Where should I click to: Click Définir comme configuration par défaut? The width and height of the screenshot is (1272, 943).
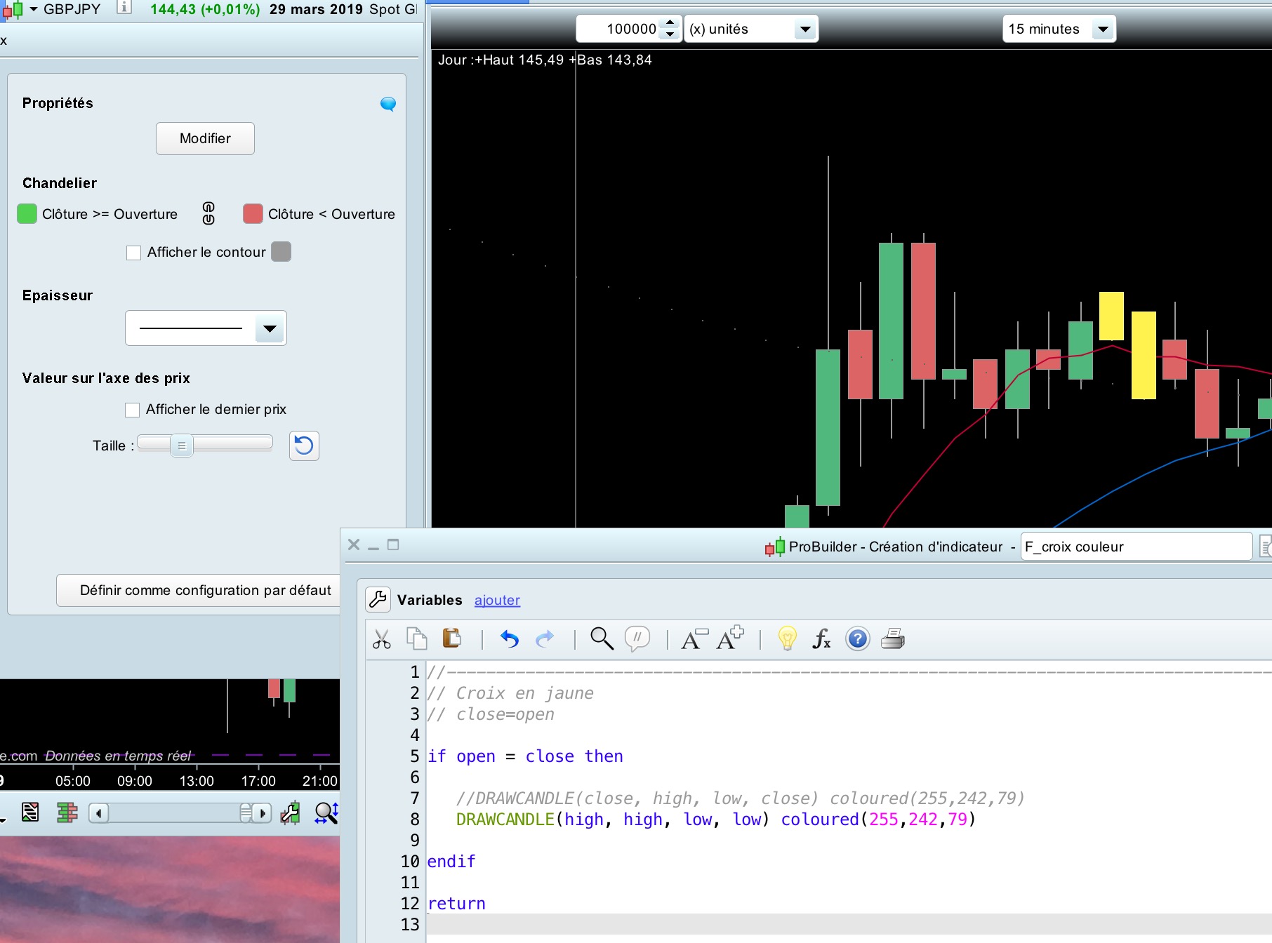pyautogui.click(x=205, y=591)
